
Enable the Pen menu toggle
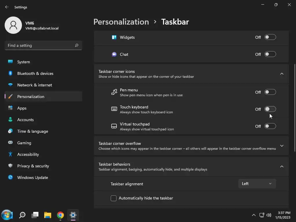point(270,92)
